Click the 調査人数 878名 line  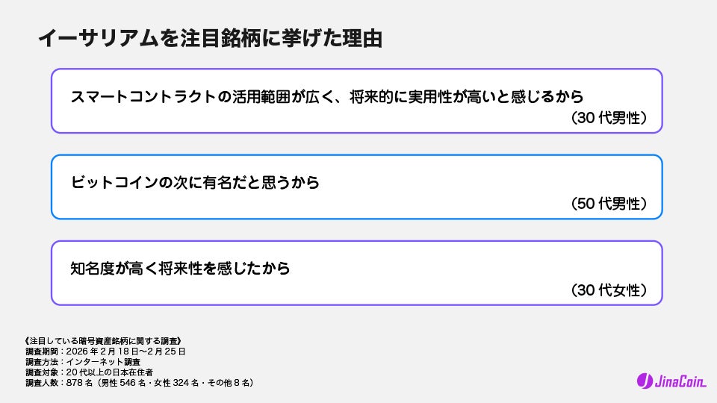click(x=140, y=383)
